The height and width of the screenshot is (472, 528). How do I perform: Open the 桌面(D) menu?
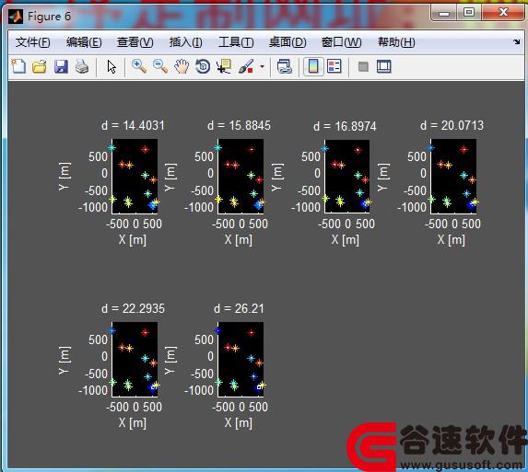(287, 42)
